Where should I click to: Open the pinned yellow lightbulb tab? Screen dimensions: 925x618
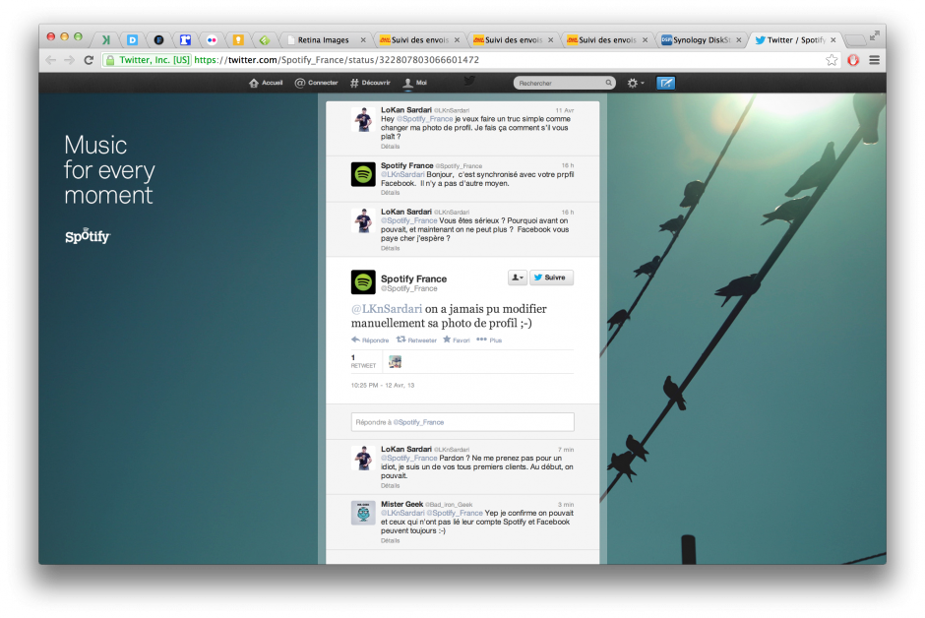pyautogui.click(x=238, y=40)
